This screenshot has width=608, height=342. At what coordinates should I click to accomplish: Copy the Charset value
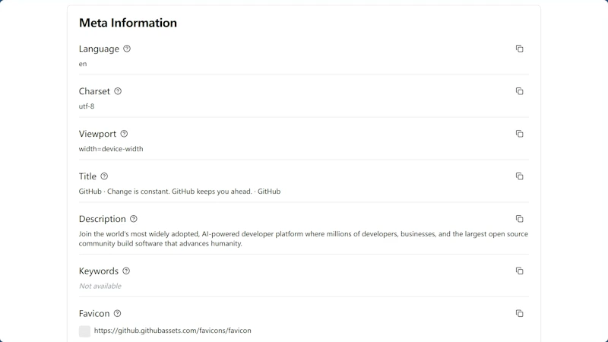pyautogui.click(x=519, y=91)
